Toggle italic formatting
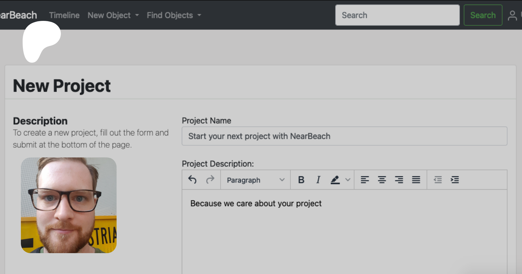This screenshot has height=274, width=522. pos(318,180)
